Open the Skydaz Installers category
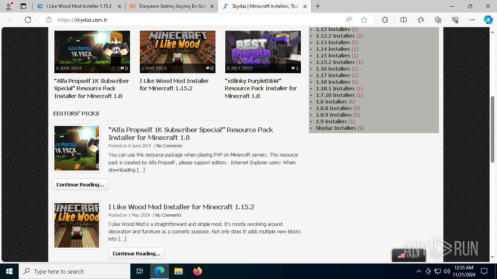This screenshot has width=497, height=279. [336, 128]
